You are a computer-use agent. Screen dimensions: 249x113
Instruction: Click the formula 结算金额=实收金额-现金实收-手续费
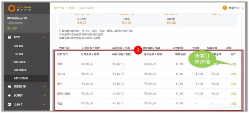tap(80, 38)
